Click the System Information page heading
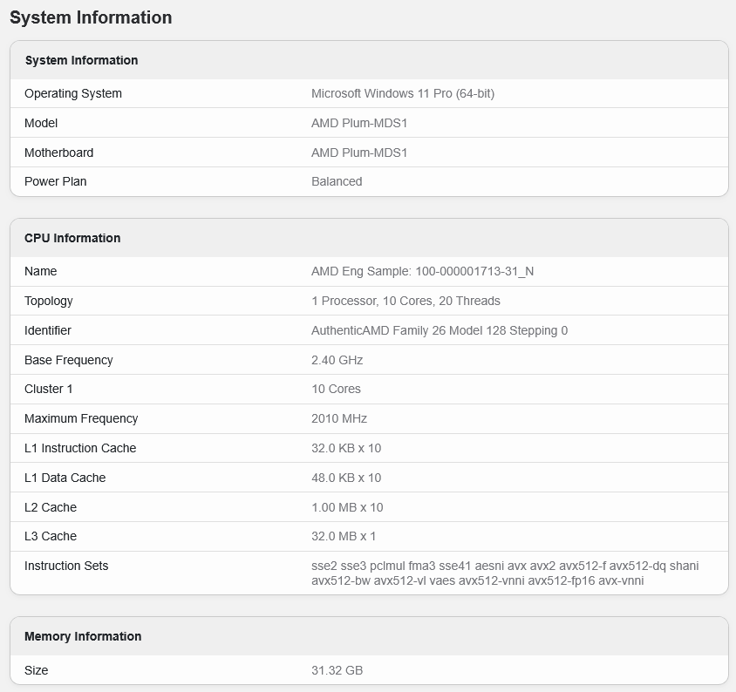Screen dimensions: 736x692 tap(90, 17)
